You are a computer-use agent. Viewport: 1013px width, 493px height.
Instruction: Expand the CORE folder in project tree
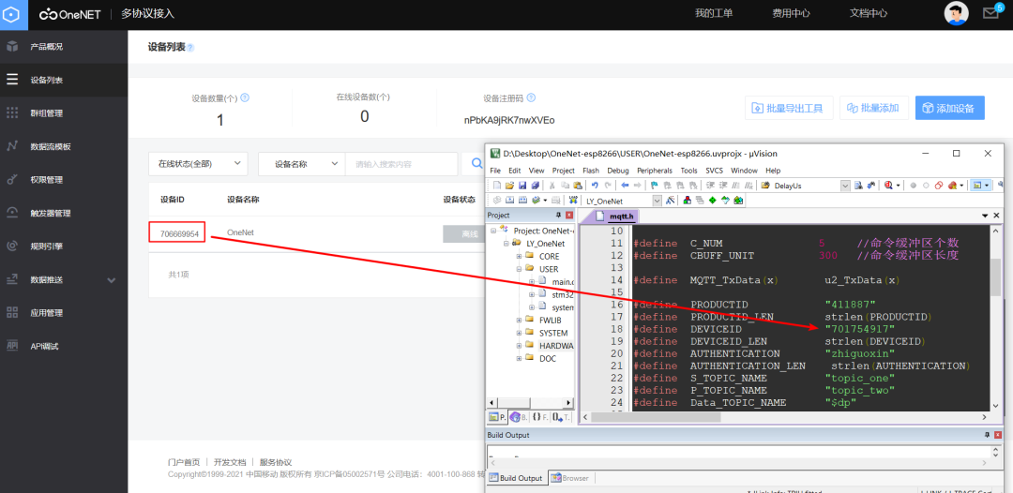pyautogui.click(x=519, y=256)
